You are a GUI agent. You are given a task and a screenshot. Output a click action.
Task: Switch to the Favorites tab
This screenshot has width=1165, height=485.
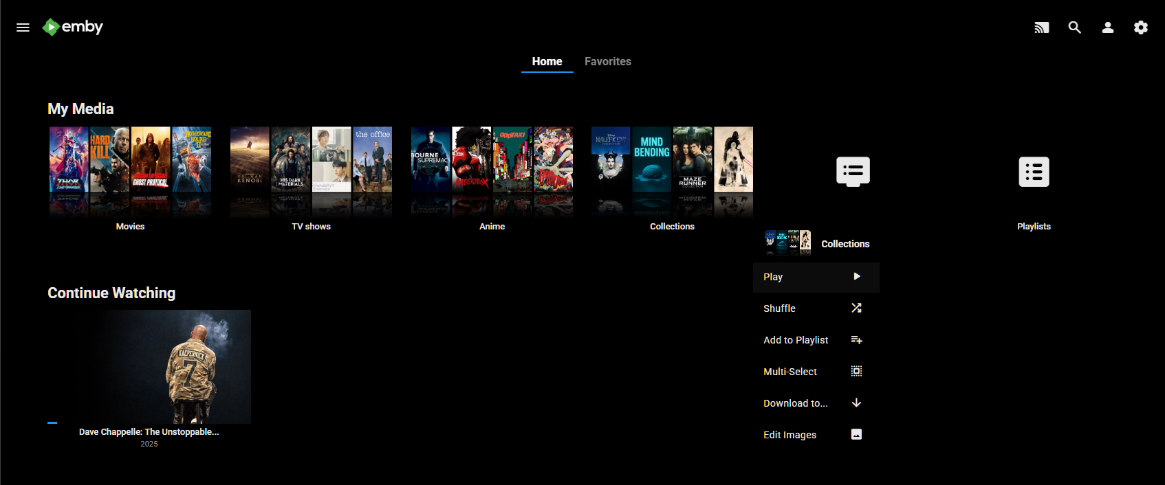(x=608, y=62)
